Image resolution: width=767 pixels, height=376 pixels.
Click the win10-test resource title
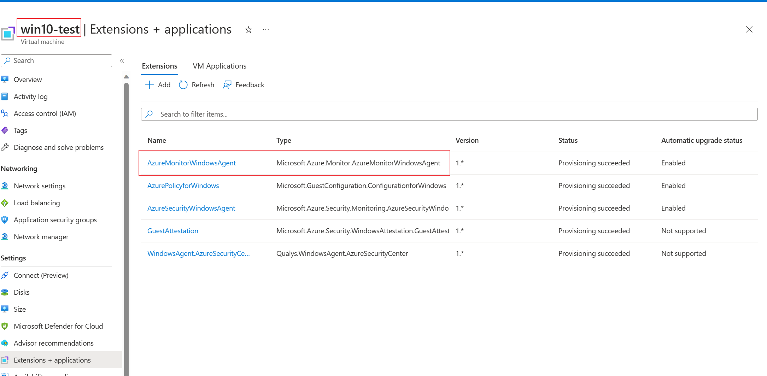pos(50,29)
